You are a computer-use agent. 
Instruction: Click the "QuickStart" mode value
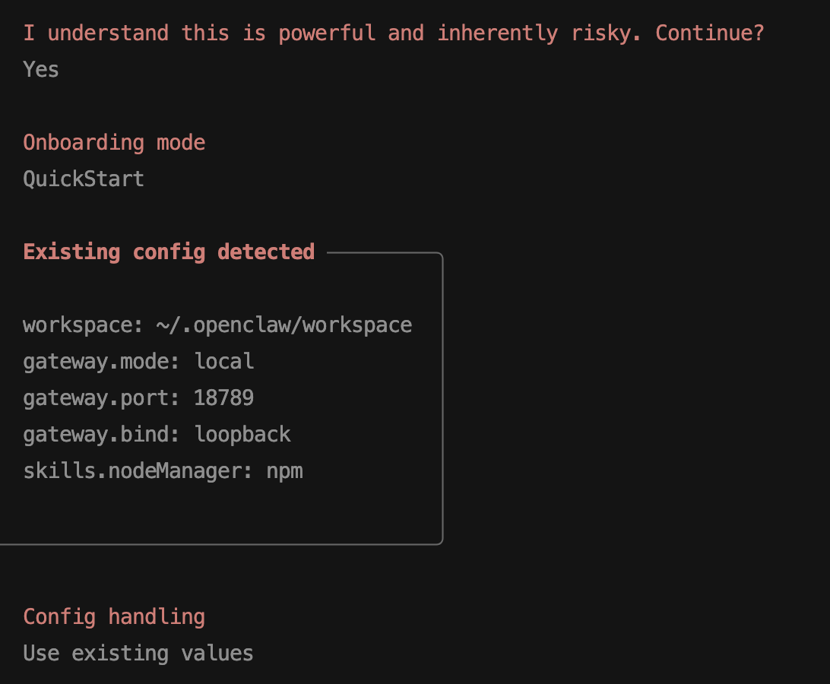[x=84, y=179]
